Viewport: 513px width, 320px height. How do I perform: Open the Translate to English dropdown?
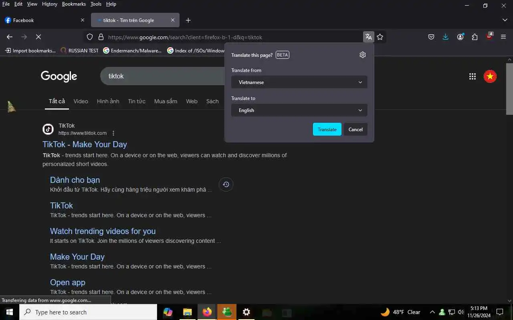tap(299, 110)
